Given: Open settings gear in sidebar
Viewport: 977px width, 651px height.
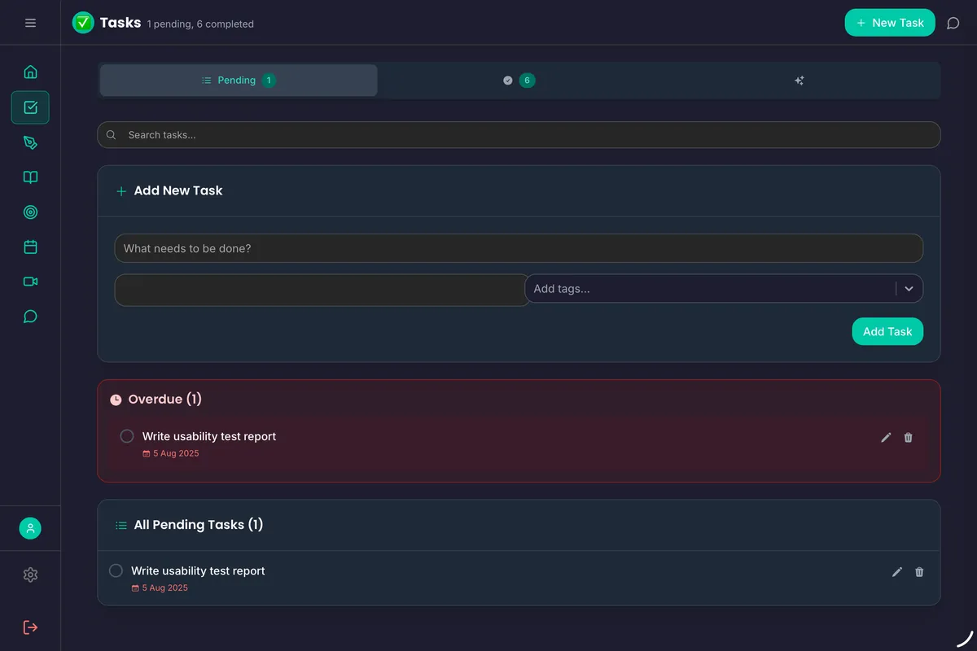Looking at the screenshot, I should click(30, 575).
